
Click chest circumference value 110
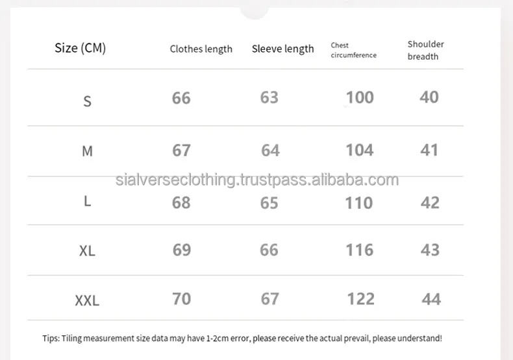point(359,202)
